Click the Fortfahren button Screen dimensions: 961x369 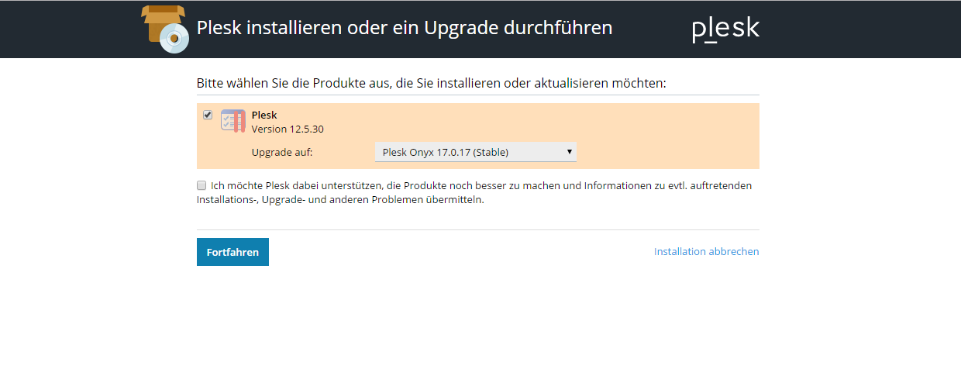click(232, 252)
